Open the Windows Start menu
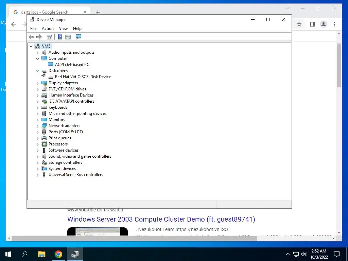The width and height of the screenshot is (348, 261). click(8, 254)
